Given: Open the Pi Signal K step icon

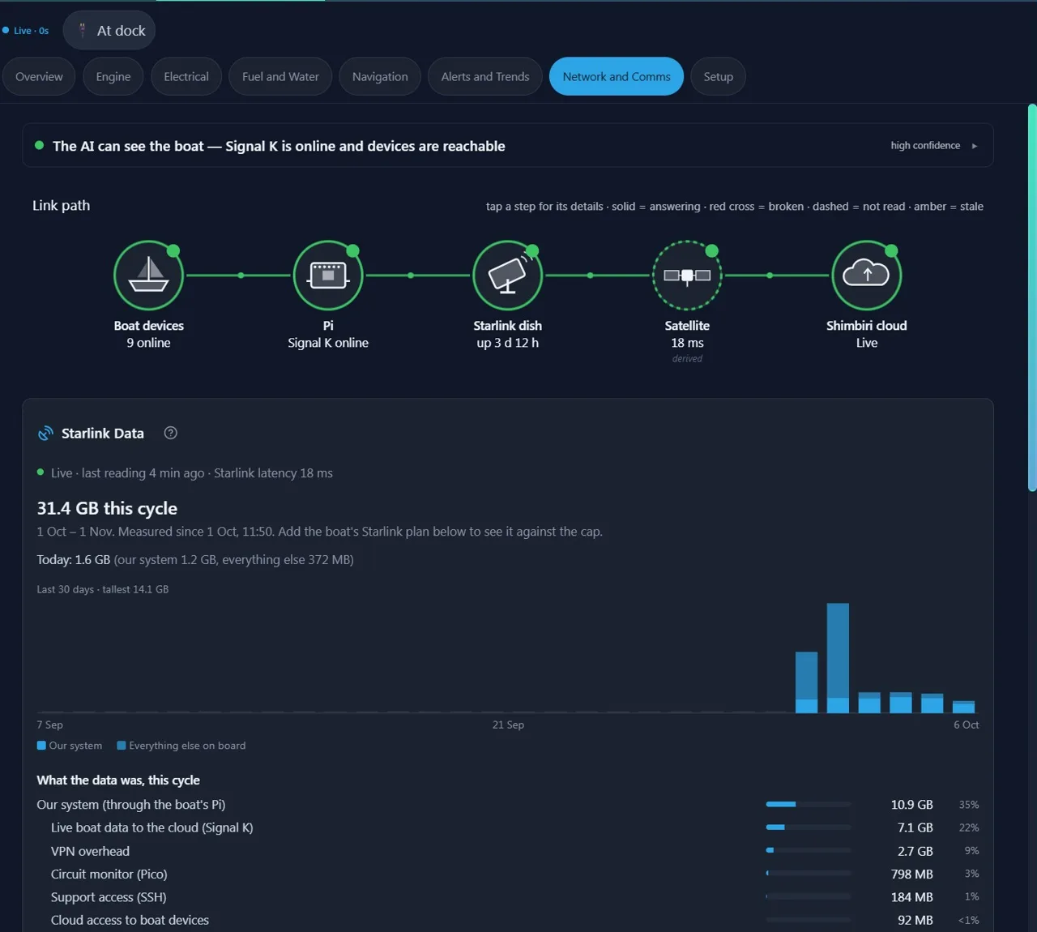Looking at the screenshot, I should pos(328,276).
